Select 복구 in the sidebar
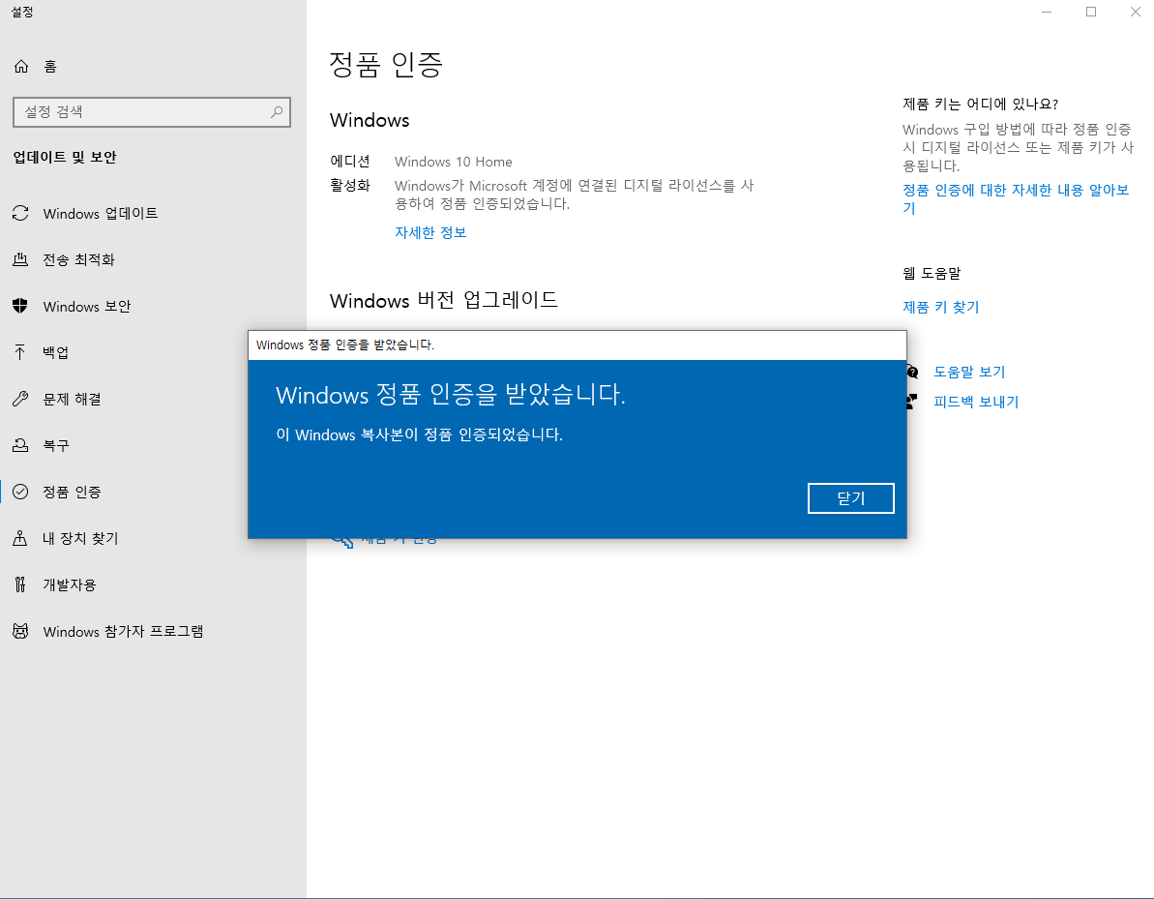This screenshot has width=1154, height=899. (x=124, y=445)
